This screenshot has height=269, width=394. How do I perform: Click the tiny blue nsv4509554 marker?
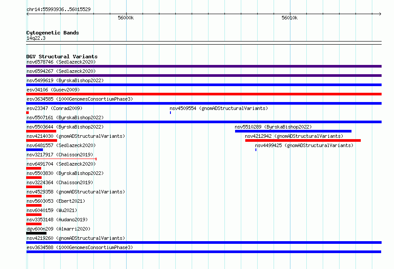[170, 113]
